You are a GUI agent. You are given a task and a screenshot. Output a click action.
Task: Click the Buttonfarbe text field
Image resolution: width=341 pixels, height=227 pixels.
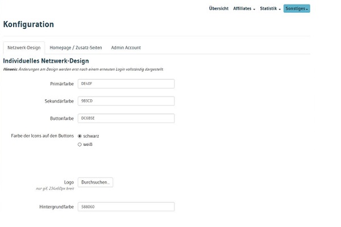tap(126, 118)
